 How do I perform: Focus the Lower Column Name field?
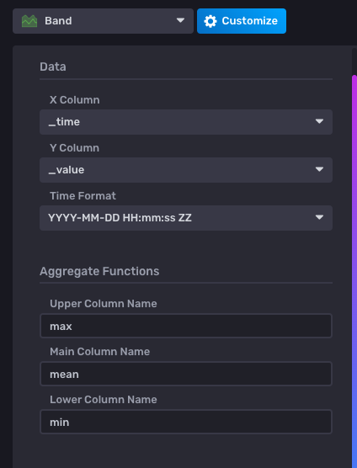click(186, 422)
